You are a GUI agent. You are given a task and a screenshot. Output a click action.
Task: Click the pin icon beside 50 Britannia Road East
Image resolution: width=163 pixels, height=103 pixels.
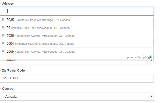pos(3,28)
